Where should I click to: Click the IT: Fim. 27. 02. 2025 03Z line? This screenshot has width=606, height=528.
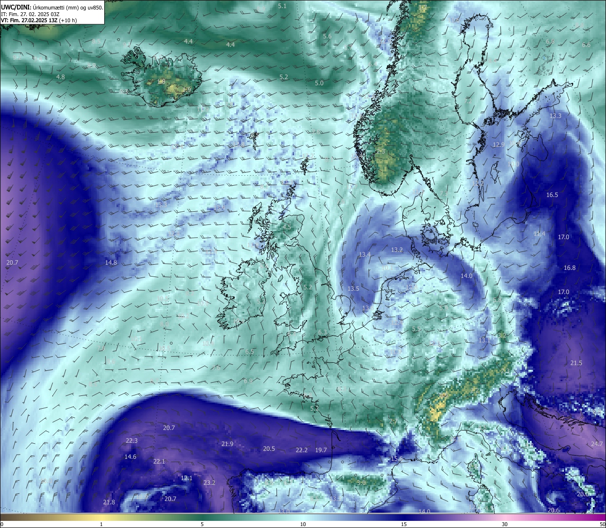pyautogui.click(x=30, y=14)
